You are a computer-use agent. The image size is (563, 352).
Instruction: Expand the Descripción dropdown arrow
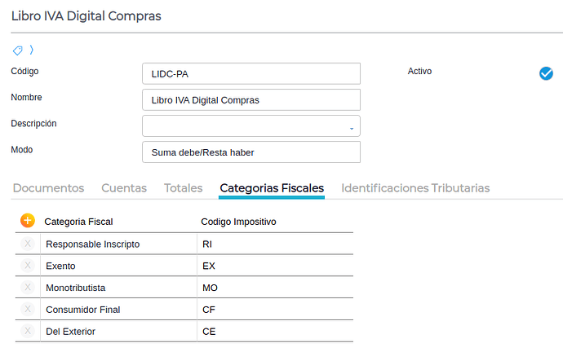(x=352, y=128)
